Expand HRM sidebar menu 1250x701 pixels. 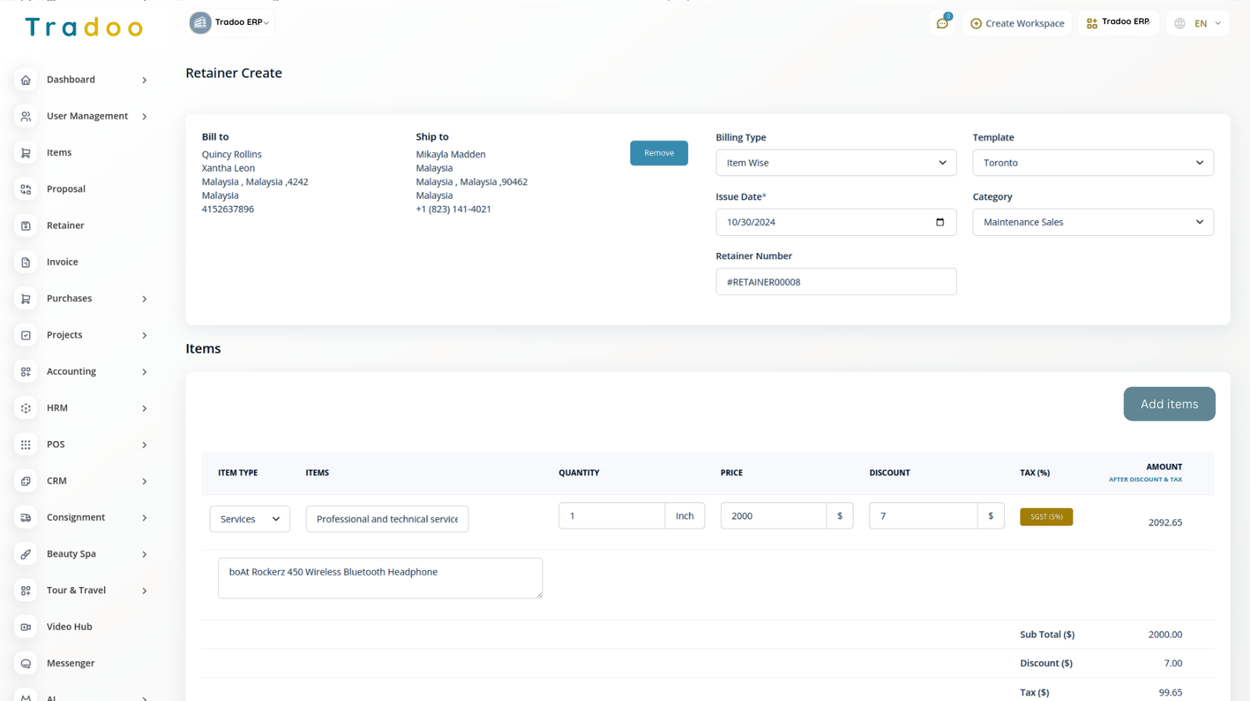(x=145, y=408)
